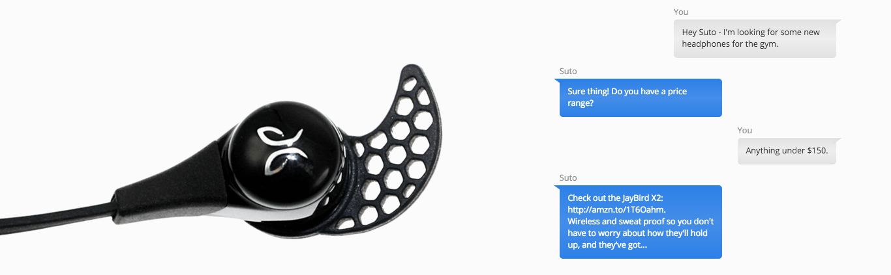This screenshot has width=891, height=275.
Task: Click the JayBird X2 recommendation bubble
Action: click(x=641, y=222)
